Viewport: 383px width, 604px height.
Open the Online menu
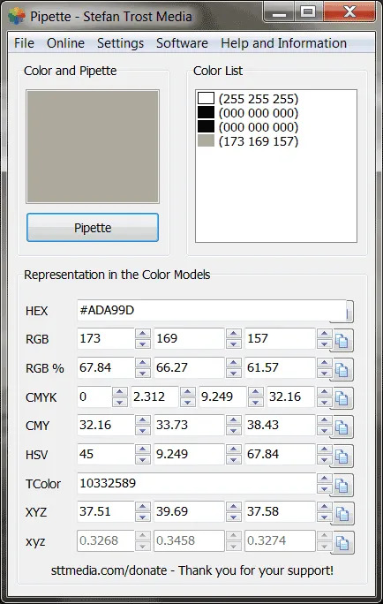click(65, 43)
